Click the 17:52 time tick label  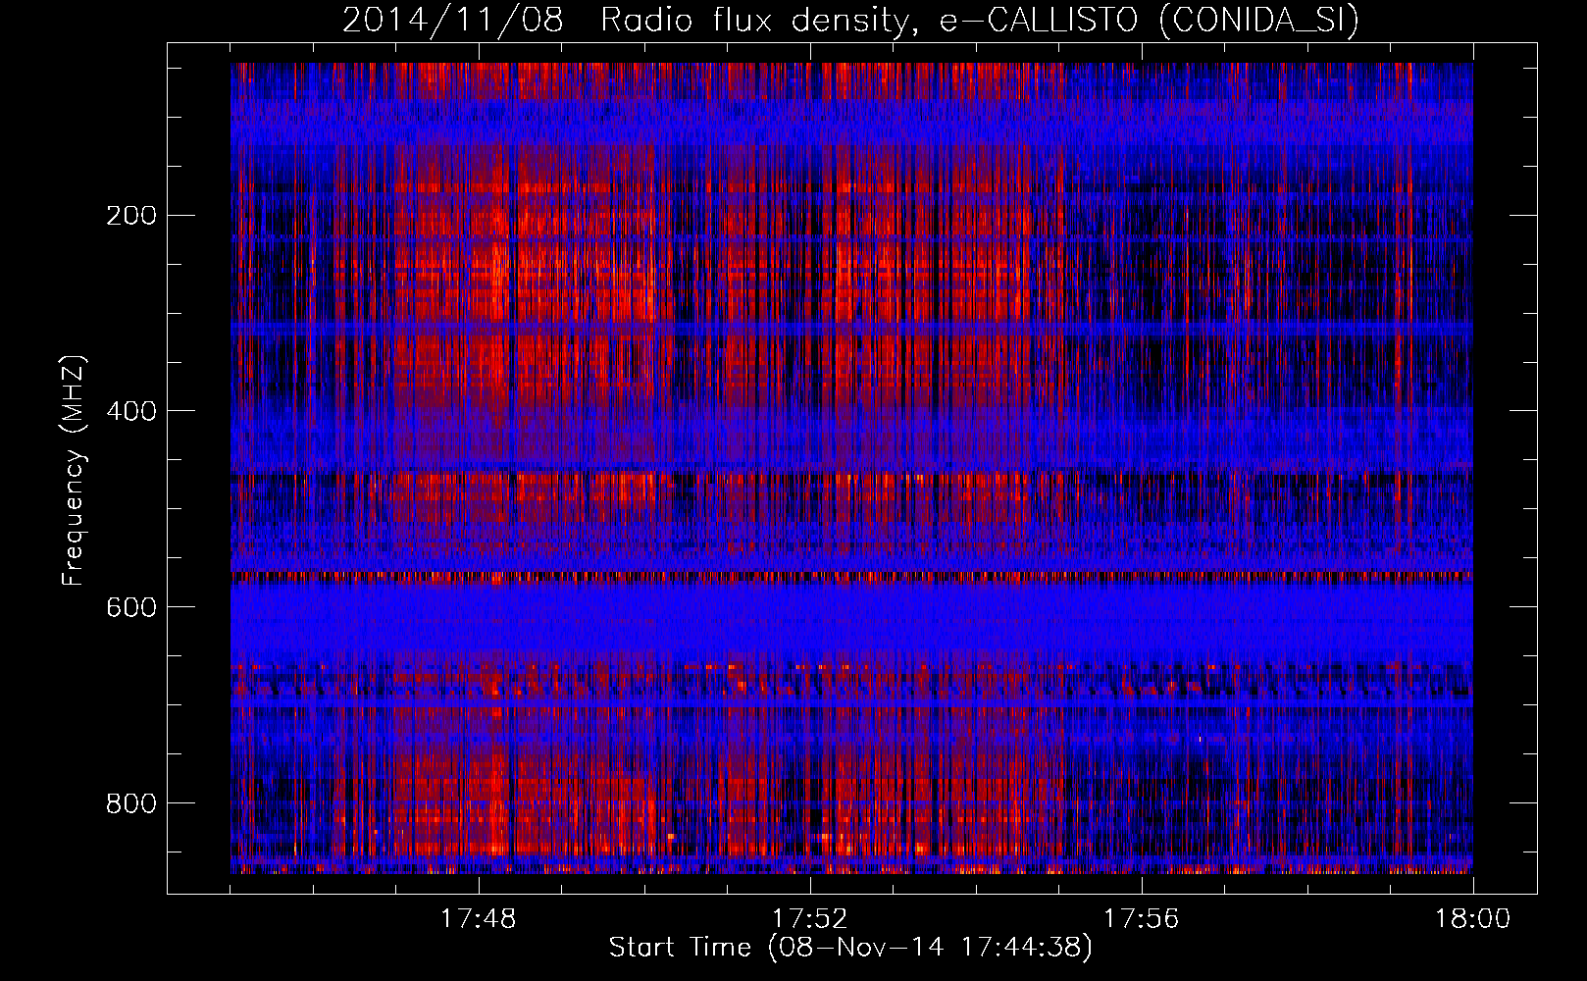810,919
